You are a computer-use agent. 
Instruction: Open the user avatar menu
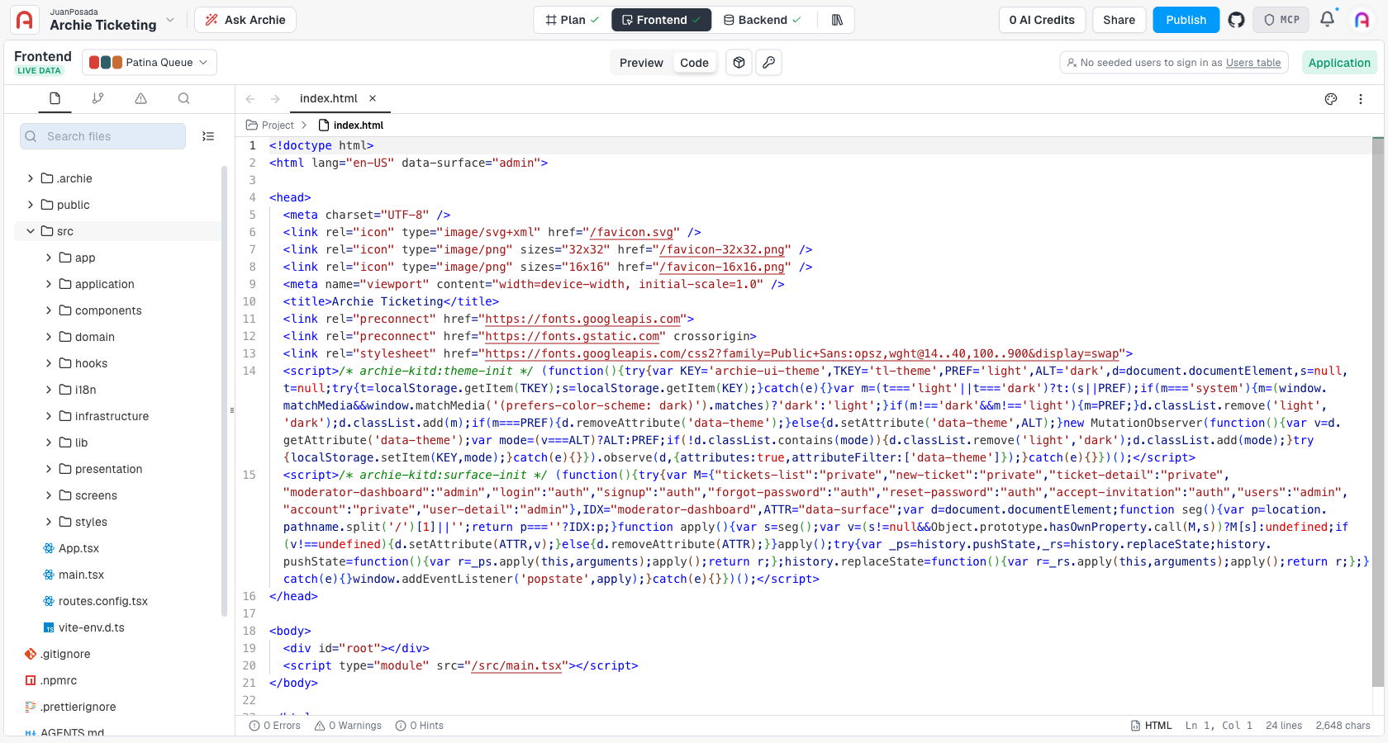[x=1362, y=20]
